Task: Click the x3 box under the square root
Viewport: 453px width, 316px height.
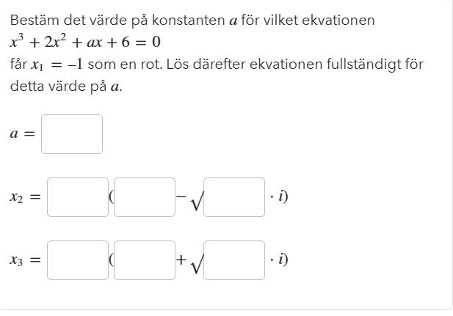Action: (234, 260)
